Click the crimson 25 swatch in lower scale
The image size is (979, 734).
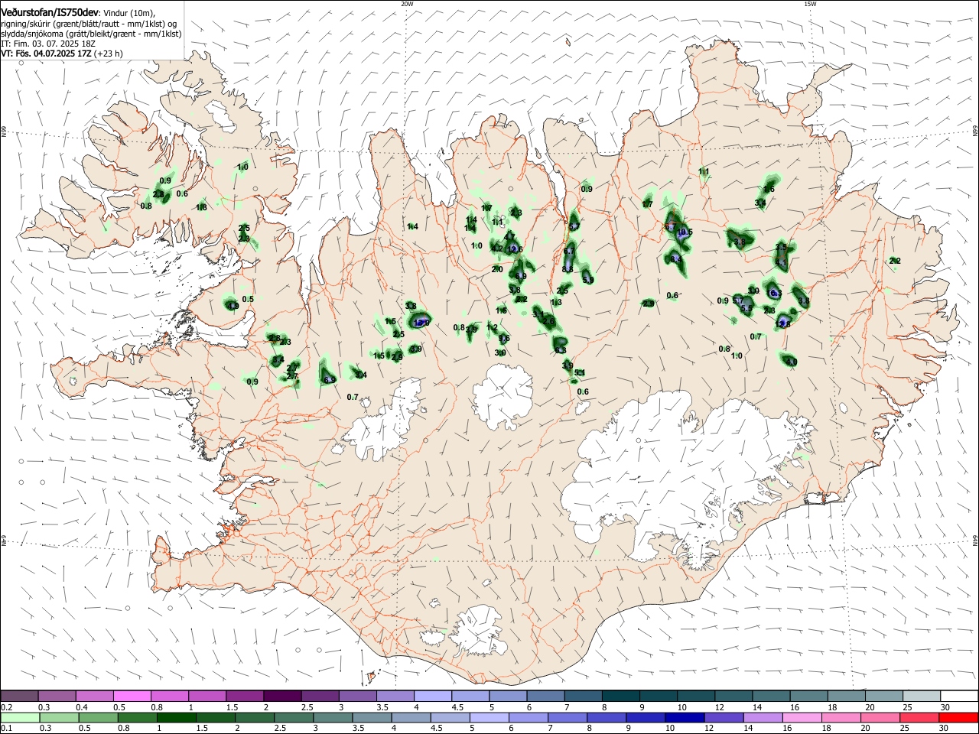tap(919, 717)
